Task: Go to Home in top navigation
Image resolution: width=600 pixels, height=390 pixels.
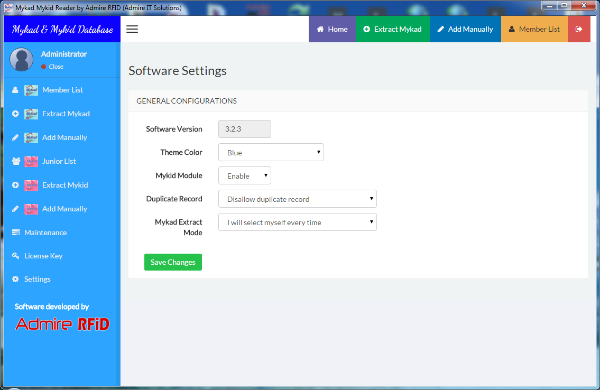Action: (x=332, y=29)
